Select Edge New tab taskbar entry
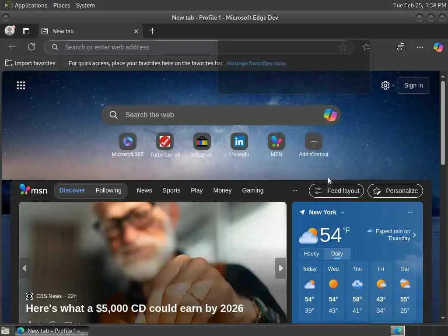 pyautogui.click(x=52, y=331)
